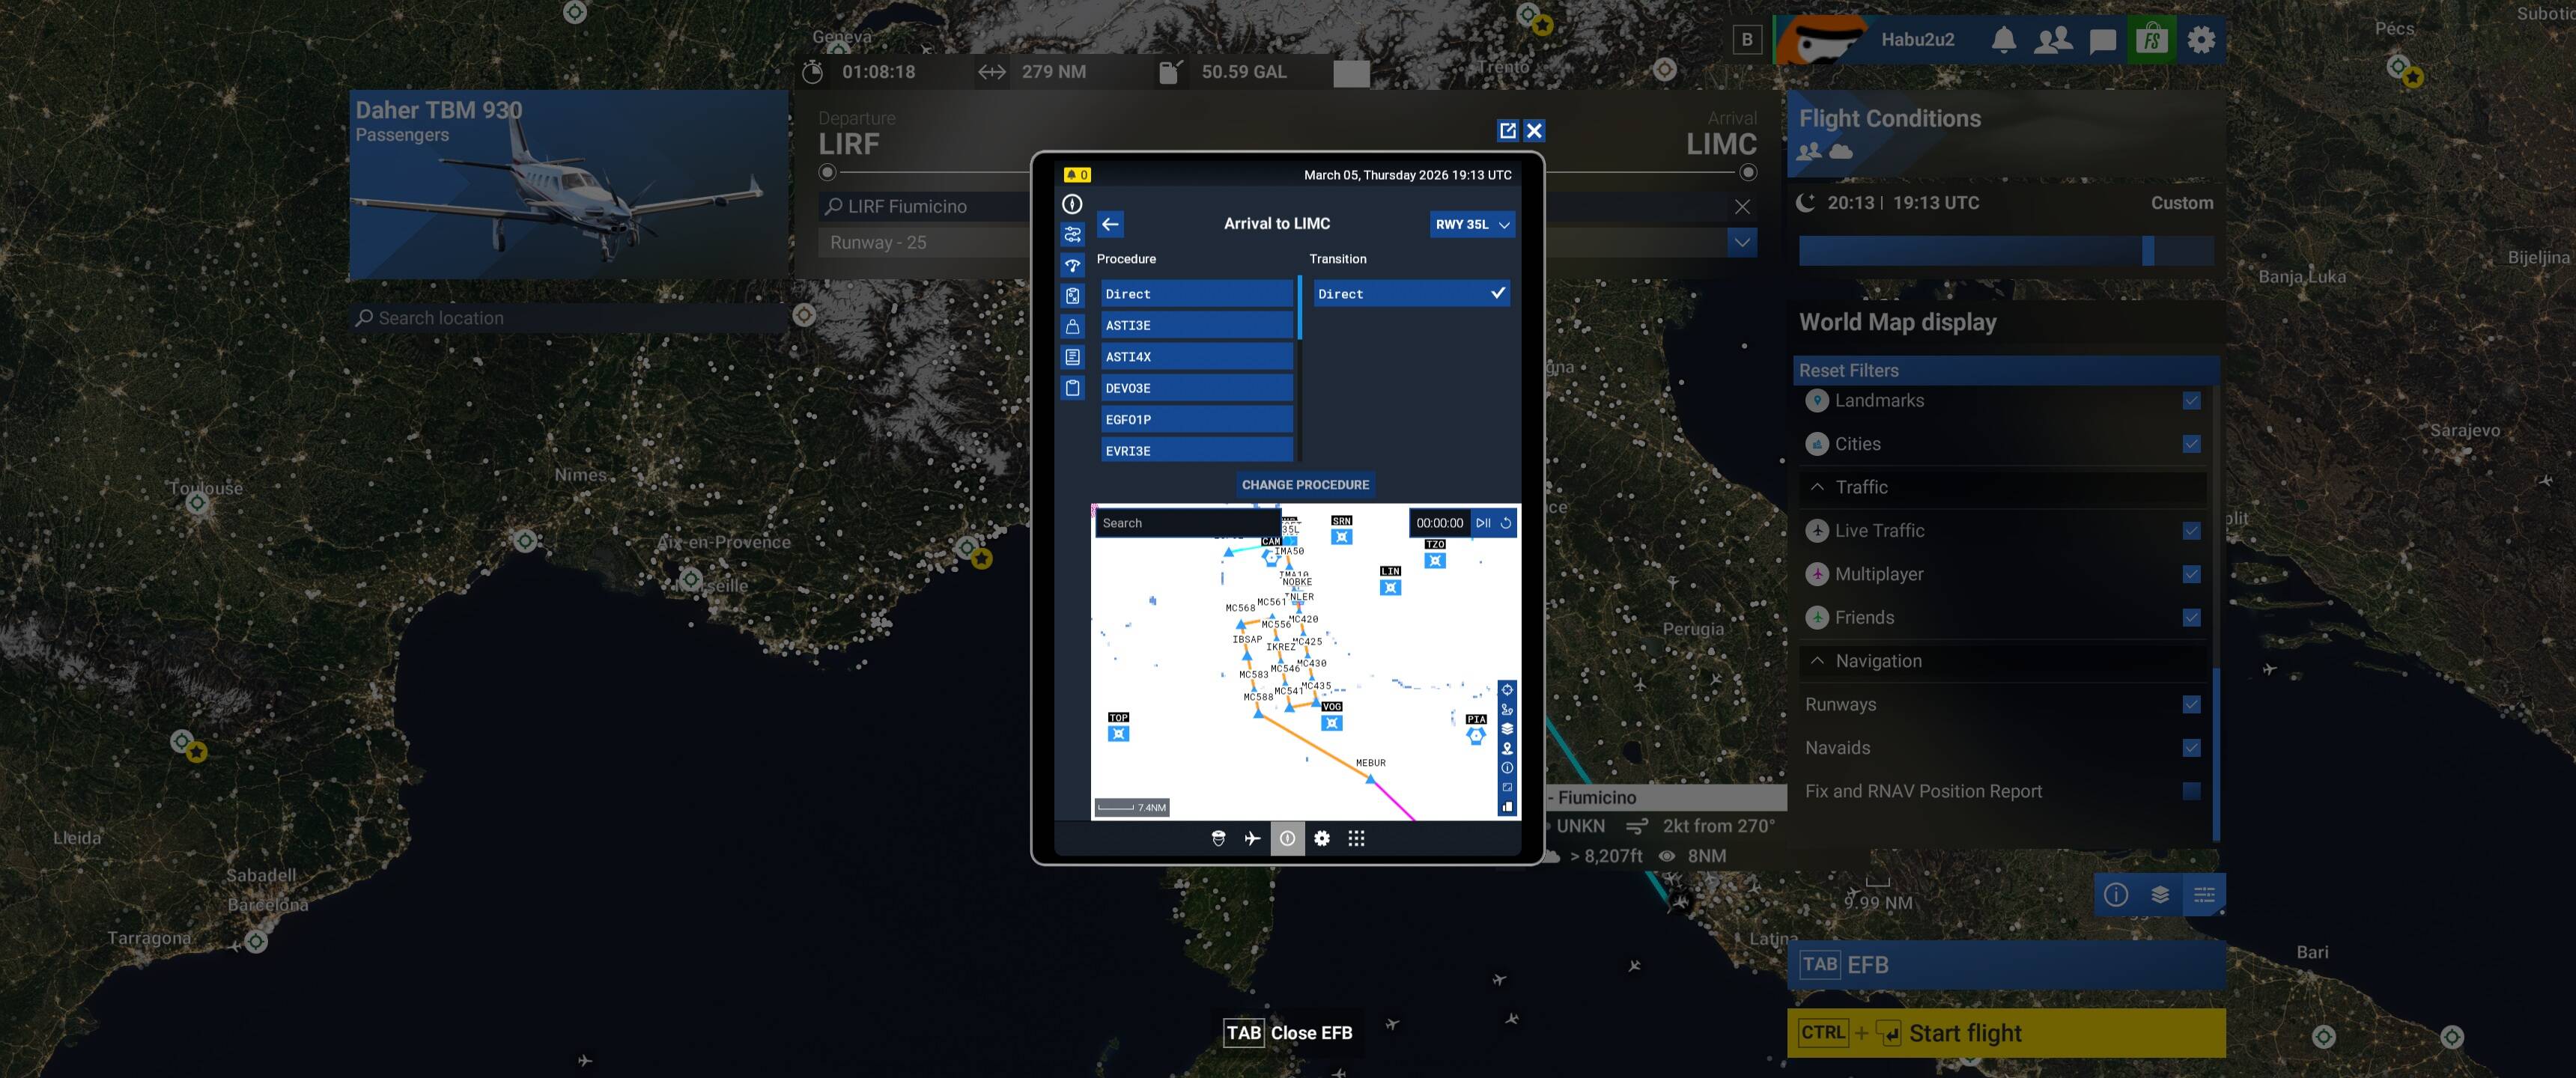The width and height of the screenshot is (2576, 1078).
Task: Click the EFB back arrow button
Action: click(x=1110, y=224)
